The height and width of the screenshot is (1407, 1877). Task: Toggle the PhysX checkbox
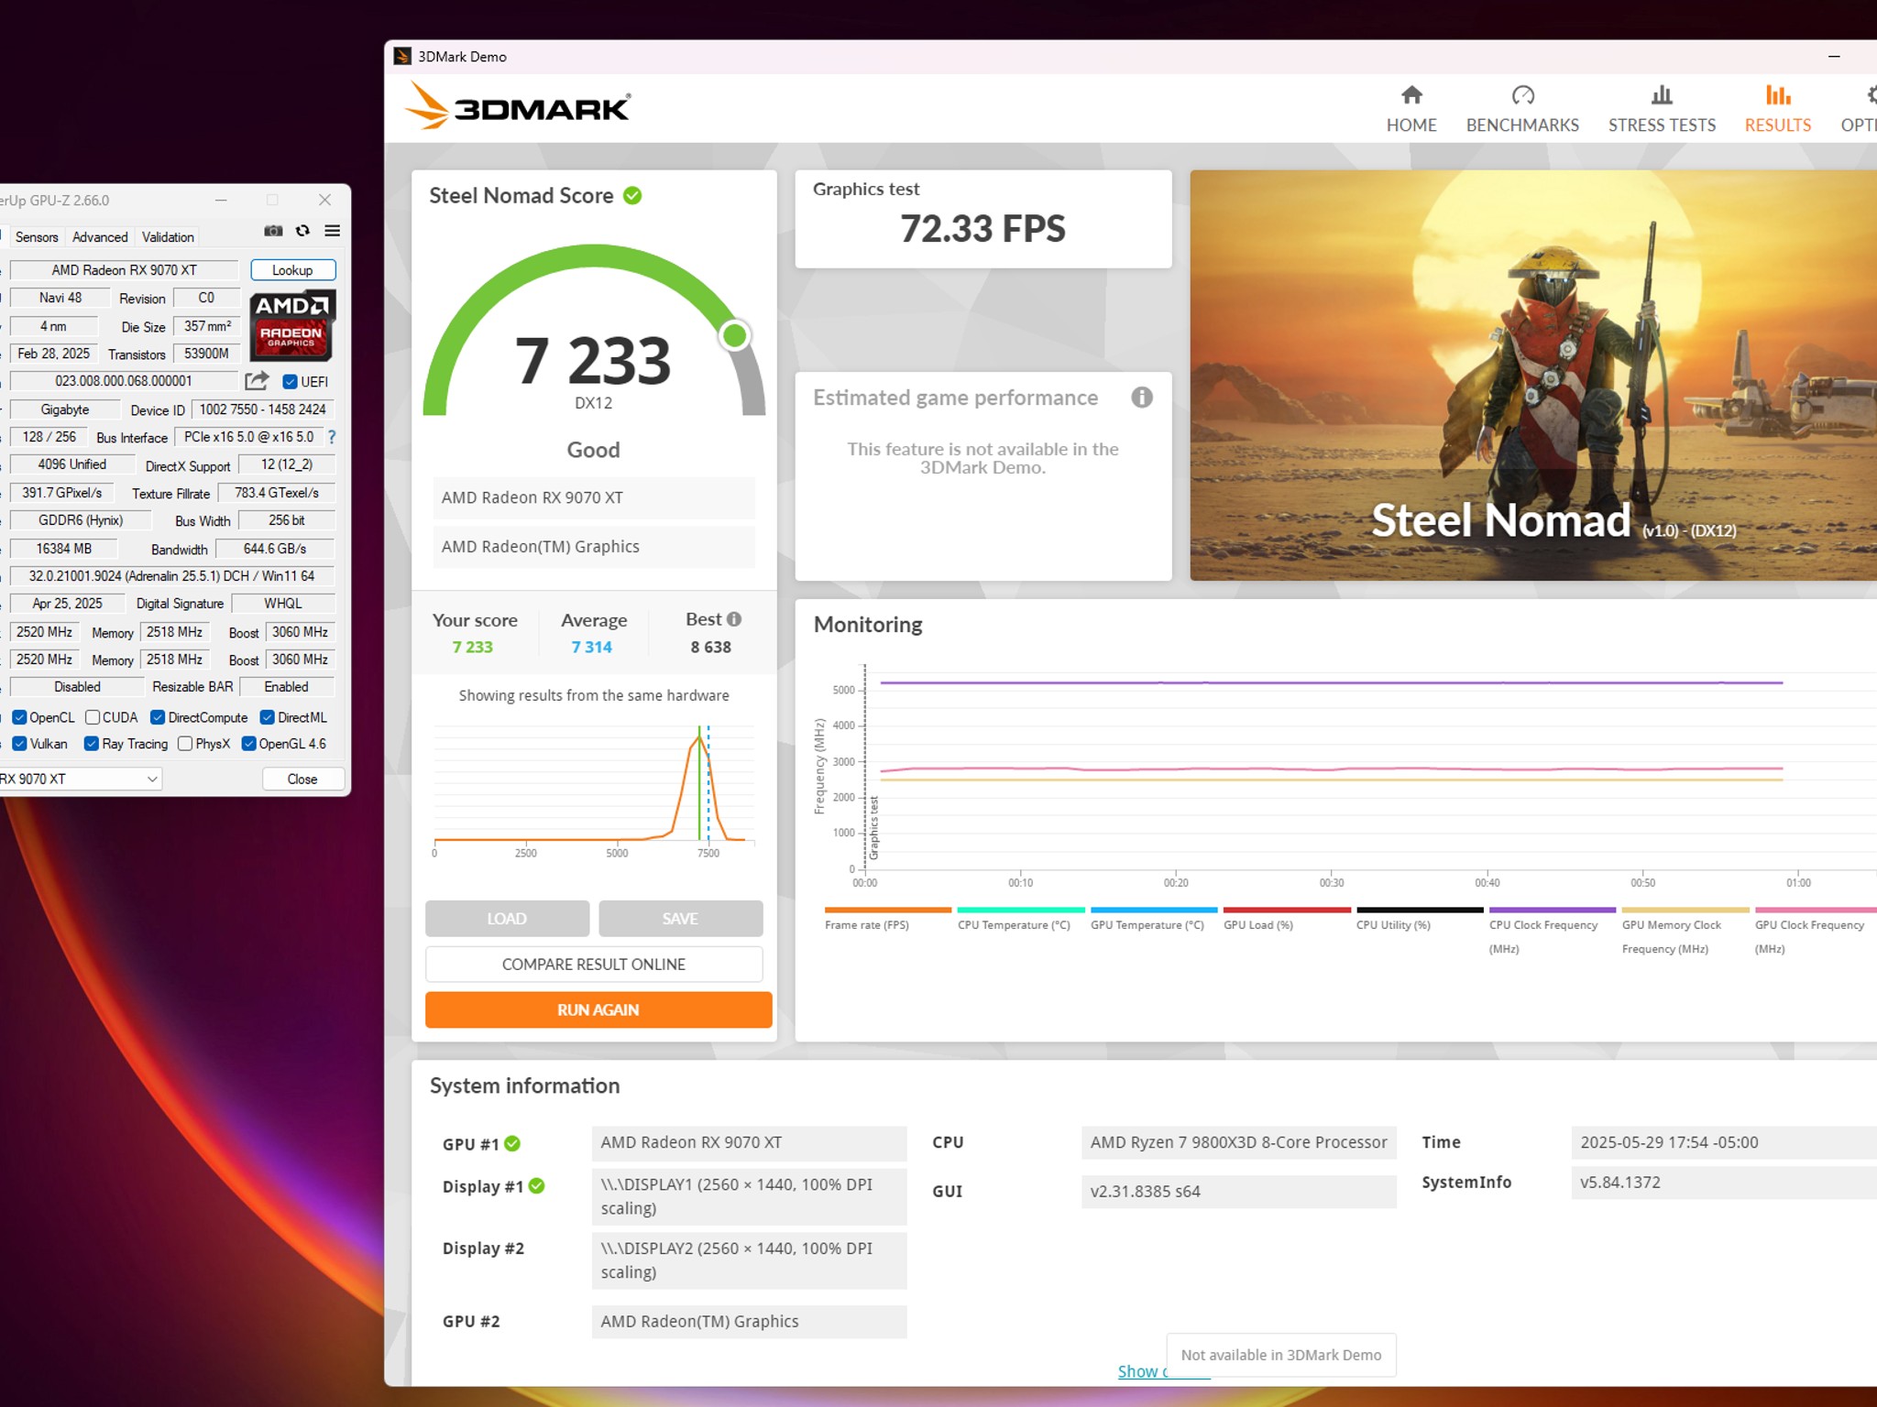(185, 744)
